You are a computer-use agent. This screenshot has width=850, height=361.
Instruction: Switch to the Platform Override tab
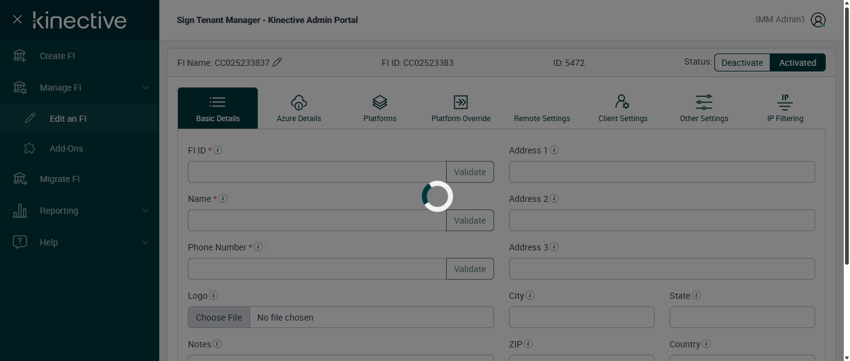460,108
